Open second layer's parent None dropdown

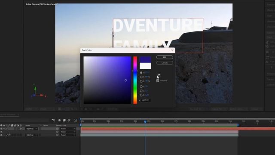point(68,132)
